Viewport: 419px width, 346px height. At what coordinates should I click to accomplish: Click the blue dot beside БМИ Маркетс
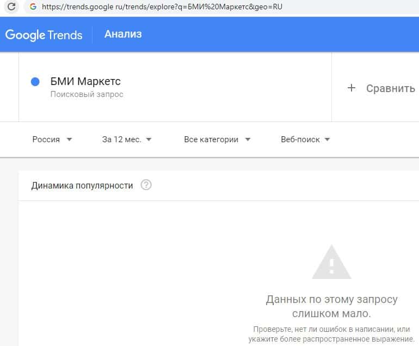point(35,82)
